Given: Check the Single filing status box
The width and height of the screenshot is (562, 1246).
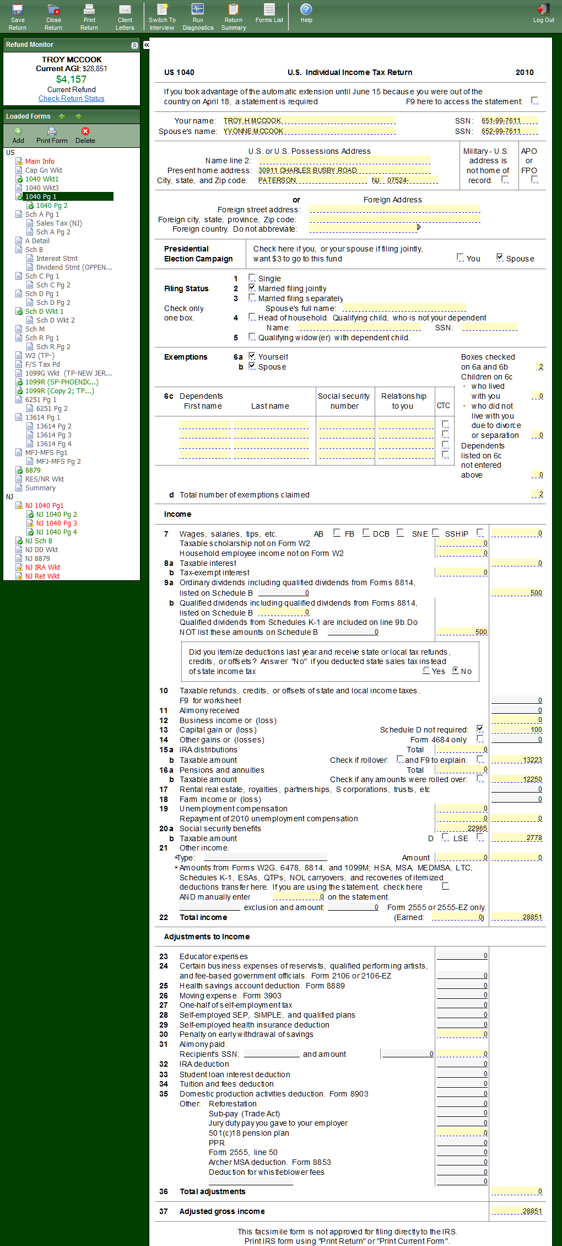Looking at the screenshot, I should [252, 278].
